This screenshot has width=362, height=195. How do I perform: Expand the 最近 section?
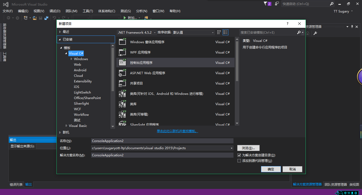[60, 32]
